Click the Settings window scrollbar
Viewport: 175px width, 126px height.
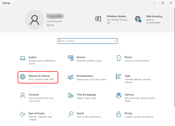pyautogui.click(x=174, y=58)
